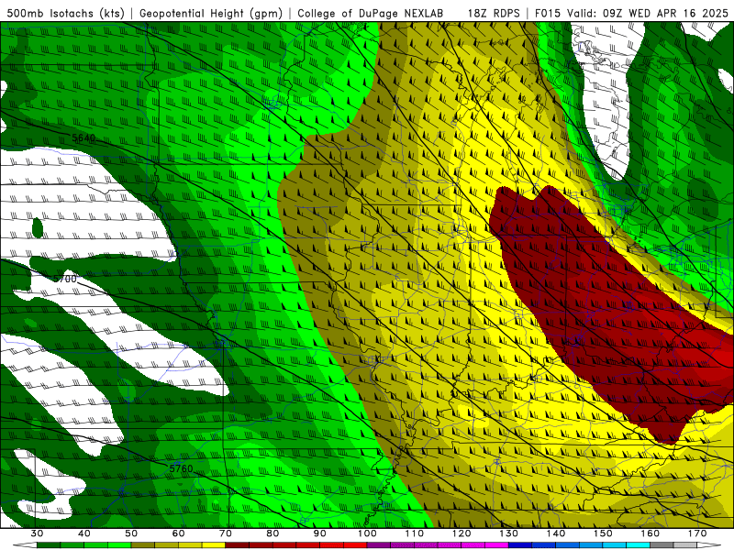Click the 5760 height contour label
The height and width of the screenshot is (550, 734).
[181, 468]
